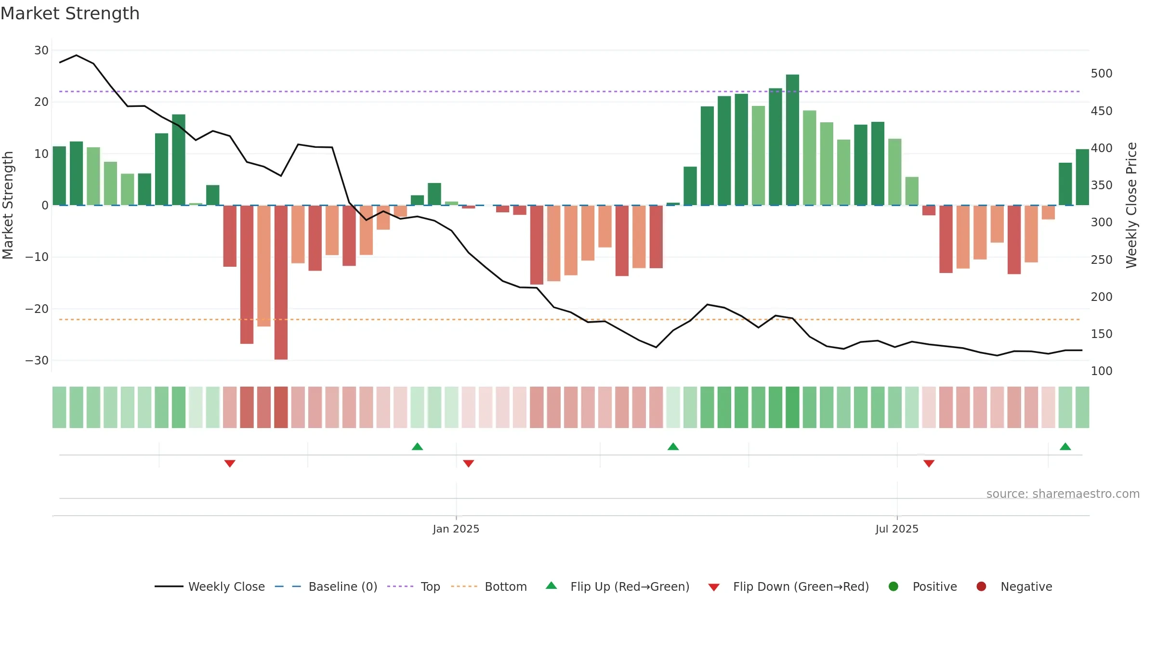Click the flip-down marker just after Jan 2025
The height and width of the screenshot is (650, 1156).
pos(469,463)
